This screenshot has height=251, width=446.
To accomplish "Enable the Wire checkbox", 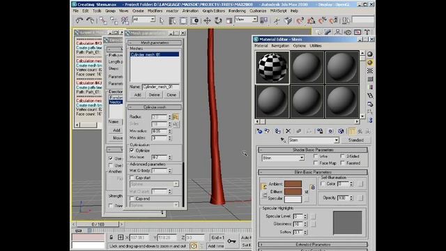I will click(x=316, y=156).
